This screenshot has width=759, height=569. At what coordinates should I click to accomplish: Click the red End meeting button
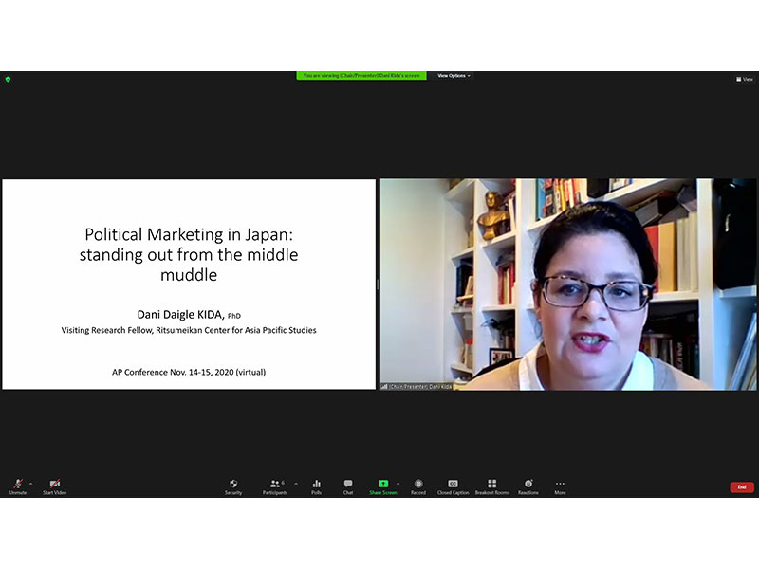(742, 486)
